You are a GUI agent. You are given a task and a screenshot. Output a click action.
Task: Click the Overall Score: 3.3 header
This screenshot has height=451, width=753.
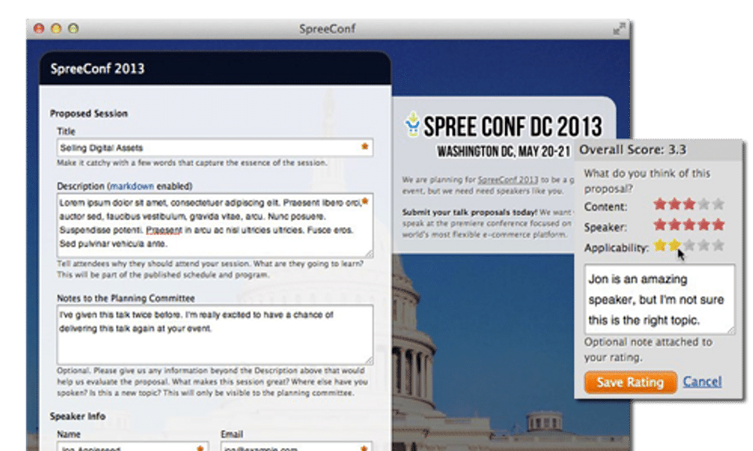point(632,150)
